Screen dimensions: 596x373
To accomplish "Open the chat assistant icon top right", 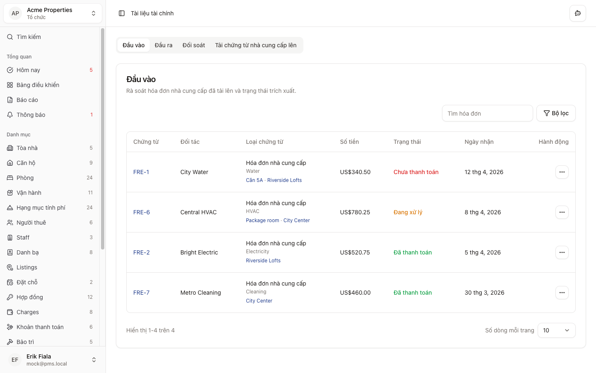I will (x=577, y=13).
